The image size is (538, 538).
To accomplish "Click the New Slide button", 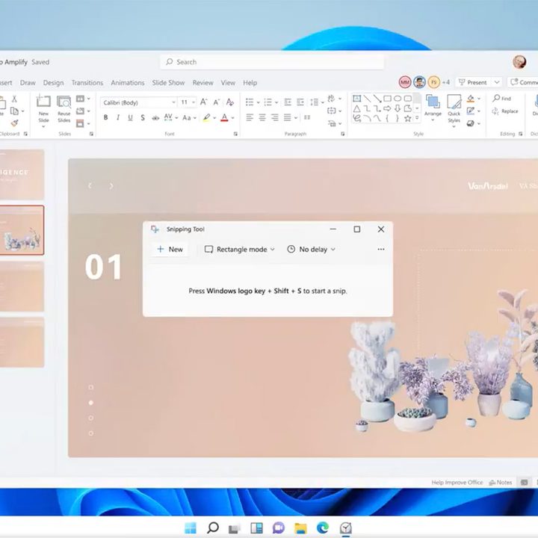I will (x=43, y=111).
